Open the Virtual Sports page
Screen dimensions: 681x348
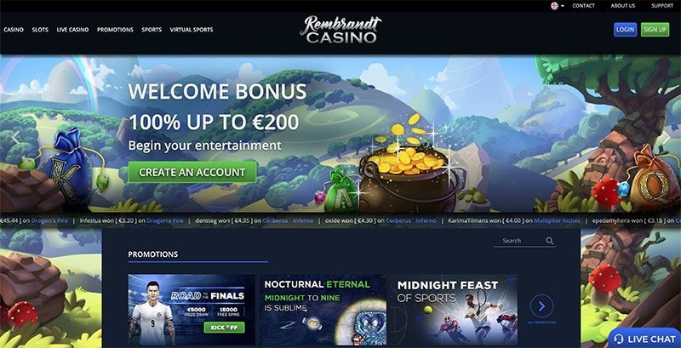(x=191, y=30)
